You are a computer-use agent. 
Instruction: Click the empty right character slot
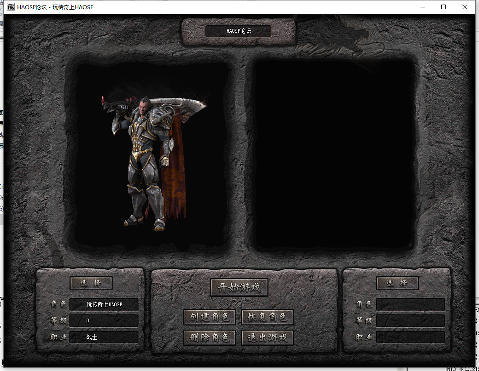[x=334, y=154]
